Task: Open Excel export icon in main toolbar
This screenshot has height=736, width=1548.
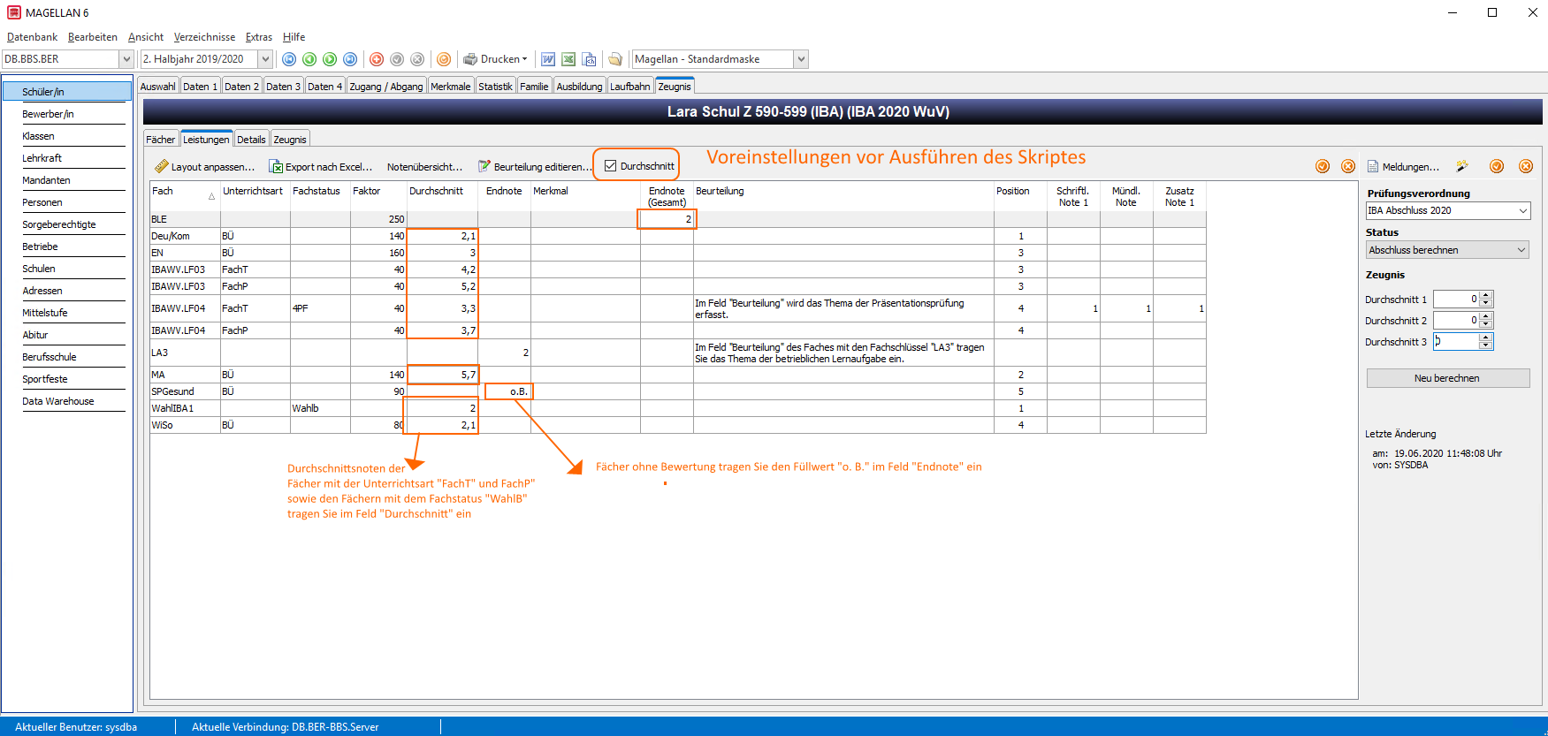Action: [x=568, y=59]
